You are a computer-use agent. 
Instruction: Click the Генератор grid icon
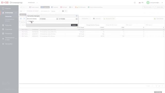(x=3, y=34)
